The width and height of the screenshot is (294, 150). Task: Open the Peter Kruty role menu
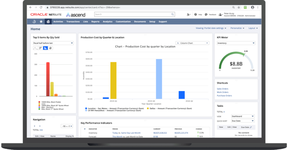[237, 14]
